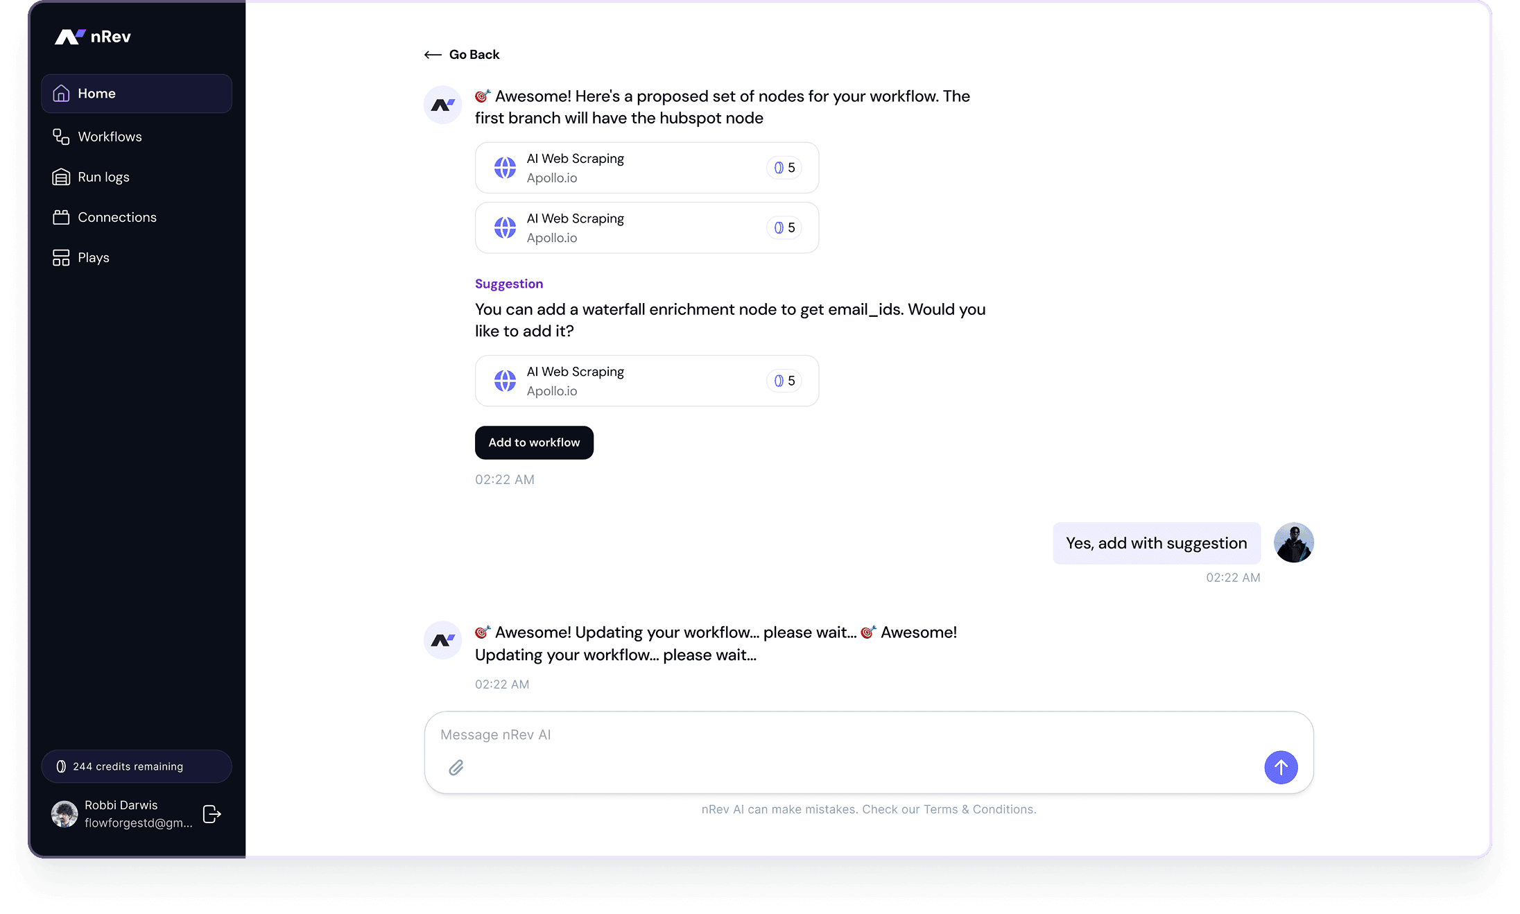1520x914 pixels.
Task: Click the globe icon on second Apollo.io node
Action: point(505,227)
